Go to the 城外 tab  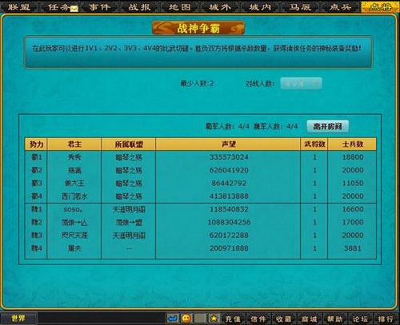[220, 7]
